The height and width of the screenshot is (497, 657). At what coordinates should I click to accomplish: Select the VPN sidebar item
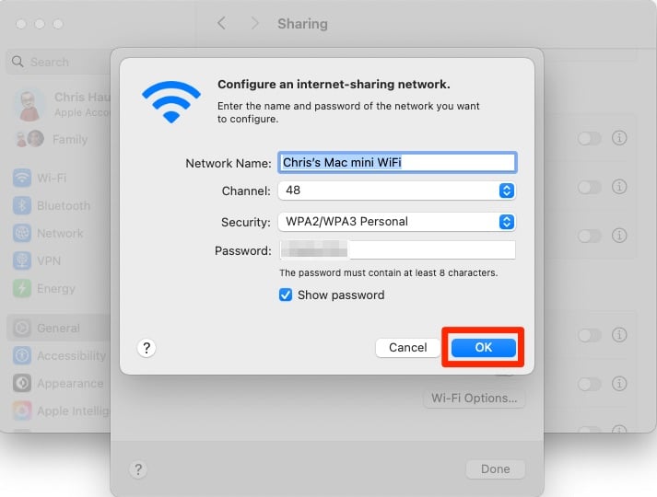tap(37, 260)
